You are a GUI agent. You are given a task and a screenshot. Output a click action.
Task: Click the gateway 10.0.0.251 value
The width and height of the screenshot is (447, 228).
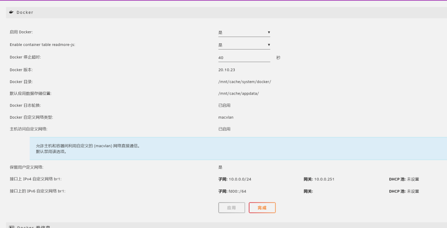coord(324,179)
